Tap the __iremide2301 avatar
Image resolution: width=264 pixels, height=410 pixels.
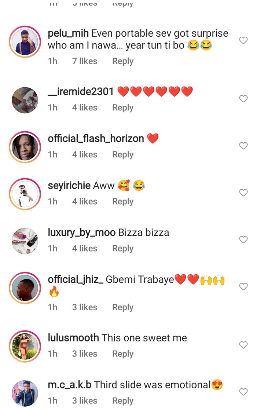(x=25, y=100)
